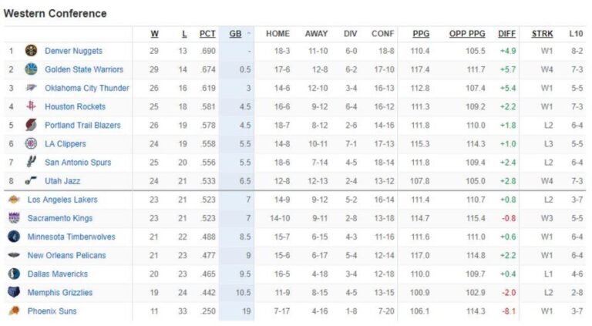
Task: Click the Houston Rockets logo icon
Action: pos(31,106)
